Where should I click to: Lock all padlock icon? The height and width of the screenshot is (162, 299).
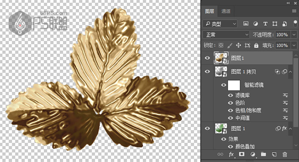point(256,45)
